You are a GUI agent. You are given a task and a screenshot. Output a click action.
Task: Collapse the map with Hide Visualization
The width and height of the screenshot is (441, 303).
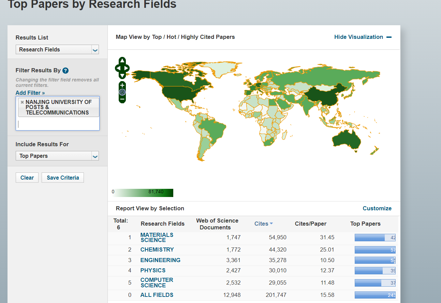tap(363, 37)
